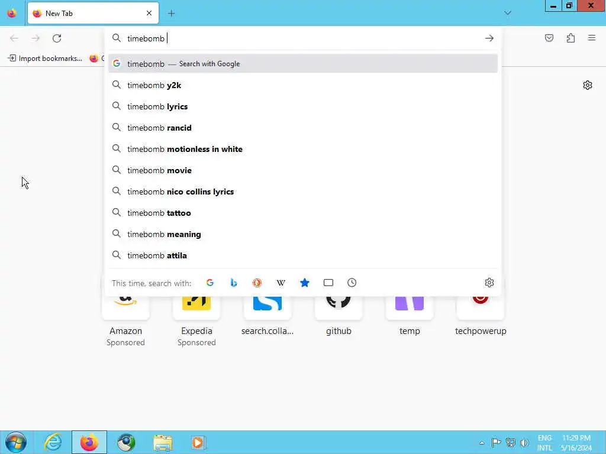Open search settings gear in suggestion panel
The image size is (606, 454).
tap(489, 283)
